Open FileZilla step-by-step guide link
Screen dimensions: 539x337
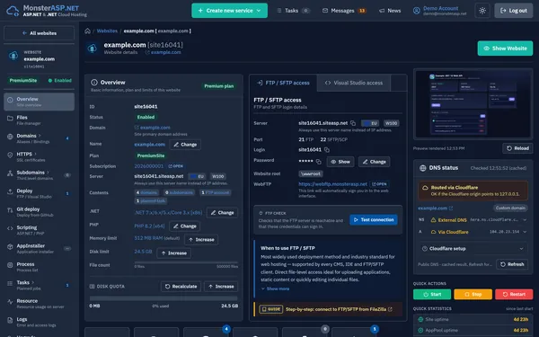pos(339,309)
